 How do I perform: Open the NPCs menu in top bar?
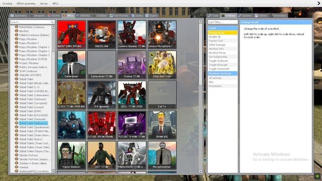click(55, 4)
